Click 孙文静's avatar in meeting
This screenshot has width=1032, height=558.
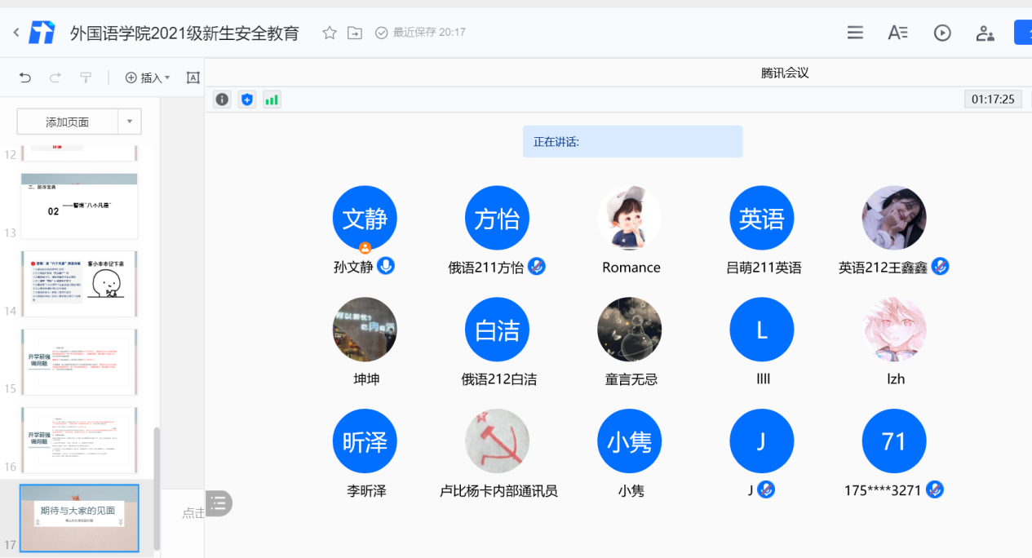coord(365,218)
